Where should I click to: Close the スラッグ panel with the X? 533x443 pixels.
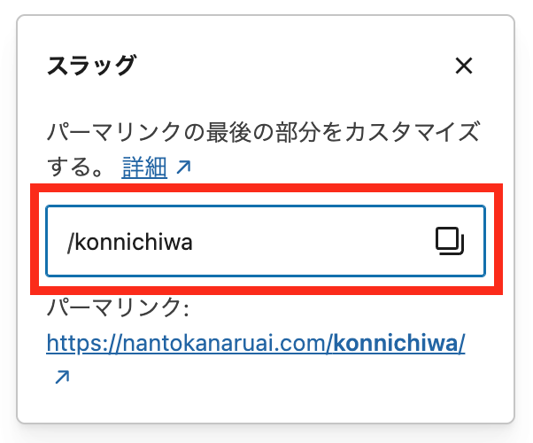(x=464, y=66)
